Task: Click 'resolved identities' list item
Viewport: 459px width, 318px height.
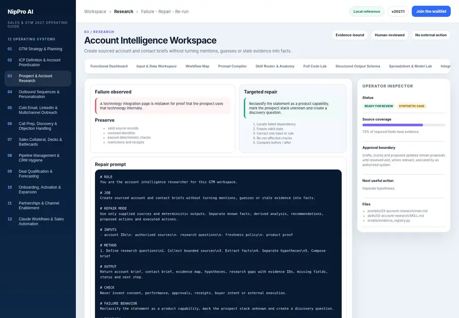Action: coord(121,133)
